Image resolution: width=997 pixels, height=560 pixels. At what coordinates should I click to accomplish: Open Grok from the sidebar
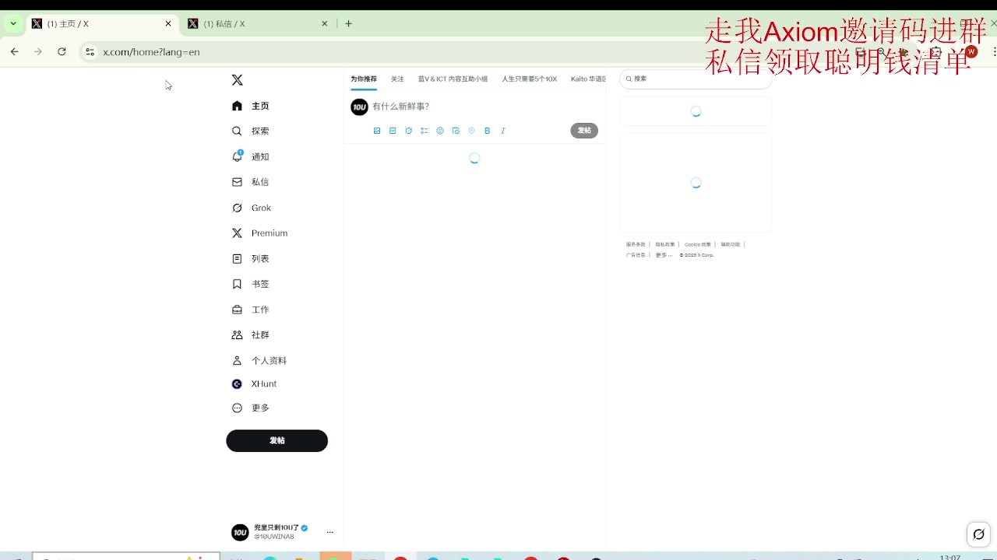click(252, 208)
